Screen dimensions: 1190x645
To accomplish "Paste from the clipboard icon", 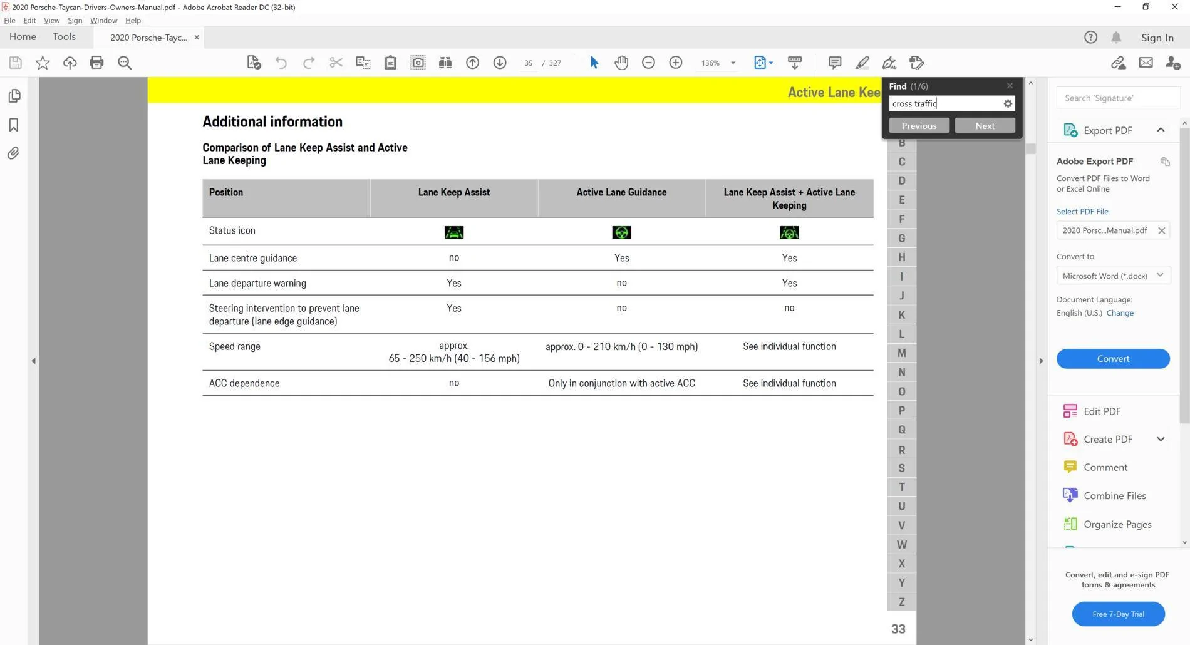I will [390, 63].
